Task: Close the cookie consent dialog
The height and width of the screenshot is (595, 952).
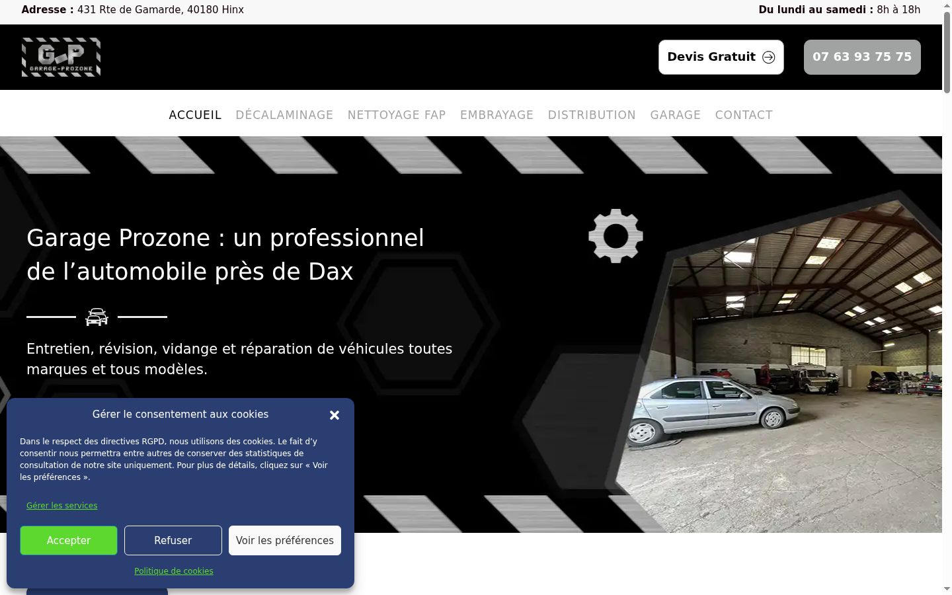Action: pyautogui.click(x=335, y=415)
